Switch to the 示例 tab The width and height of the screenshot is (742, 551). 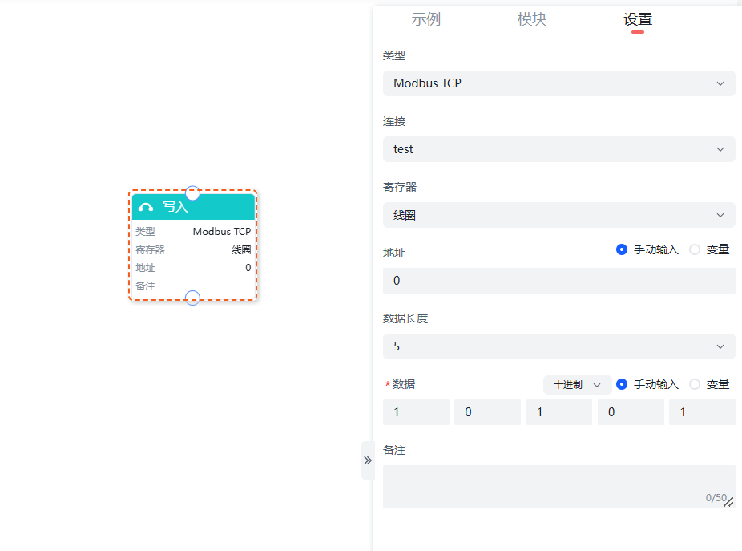point(425,20)
